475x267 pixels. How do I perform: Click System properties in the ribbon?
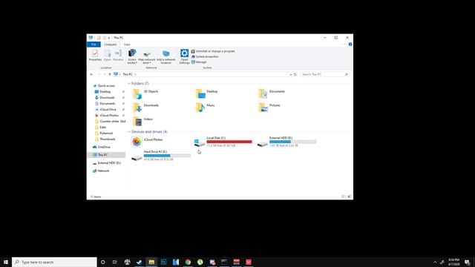coord(205,56)
